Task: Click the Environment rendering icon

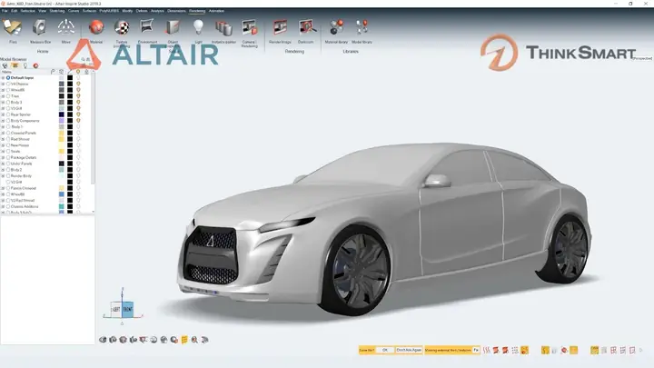Action: 147,29
